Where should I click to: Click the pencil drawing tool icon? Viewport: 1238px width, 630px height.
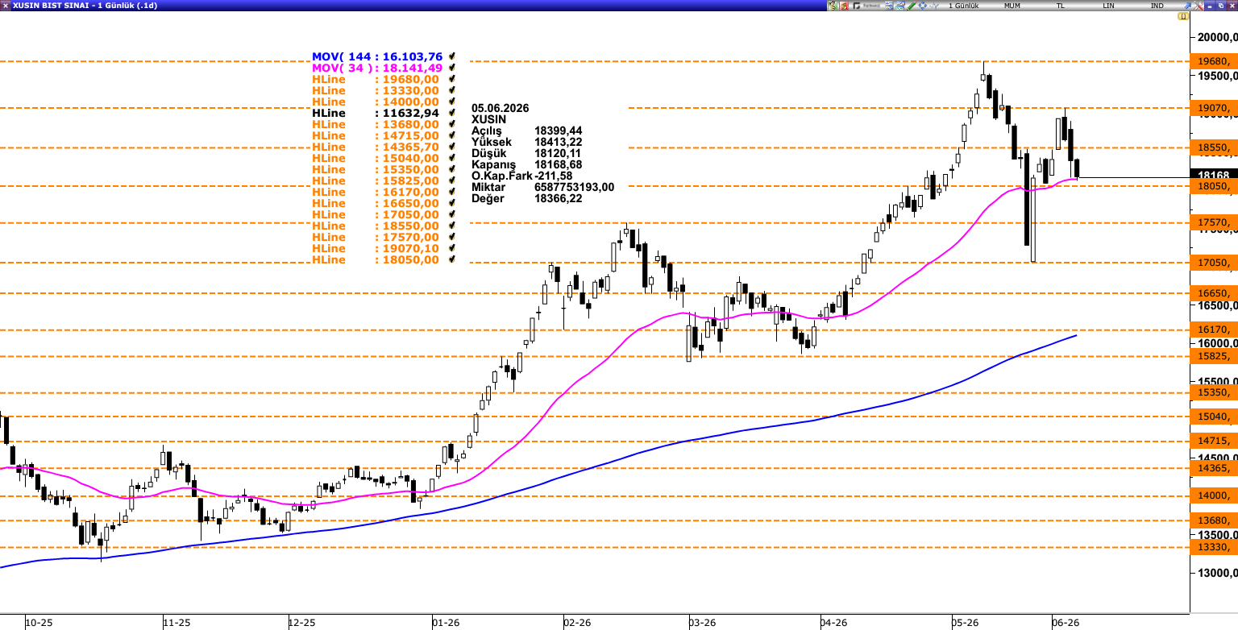click(911, 6)
